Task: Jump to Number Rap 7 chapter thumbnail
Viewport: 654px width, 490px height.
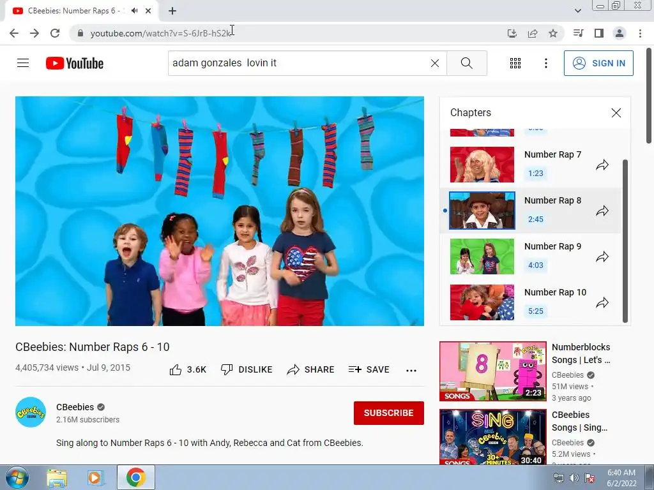Action: 482,165
